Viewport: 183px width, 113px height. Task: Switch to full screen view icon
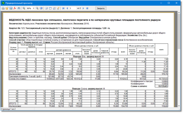(x=41, y=8)
